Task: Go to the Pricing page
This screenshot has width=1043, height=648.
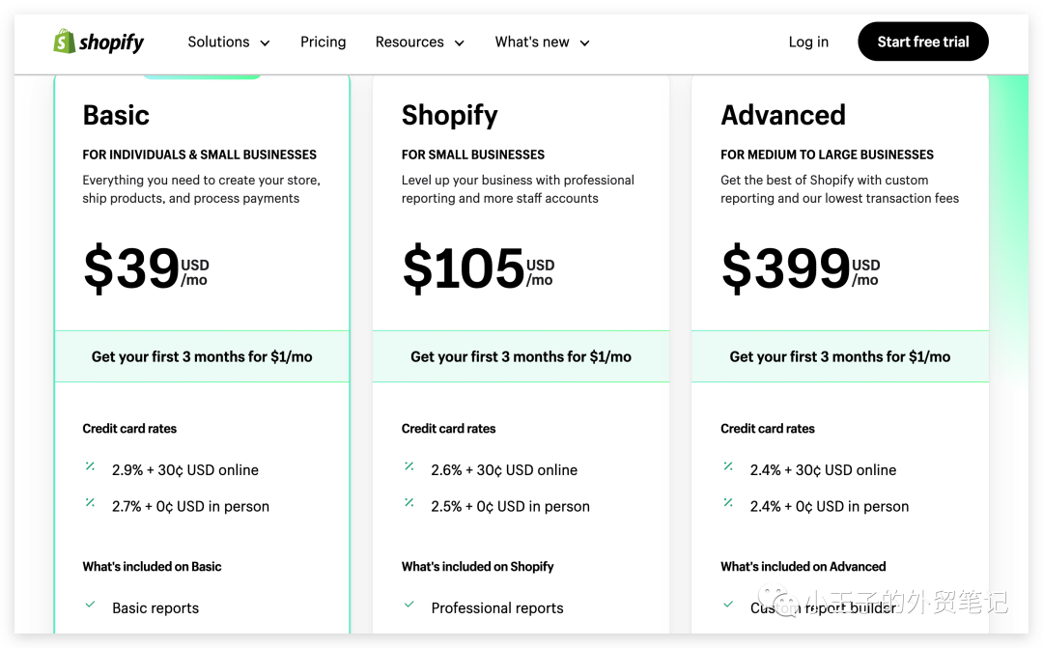Action: coord(323,42)
